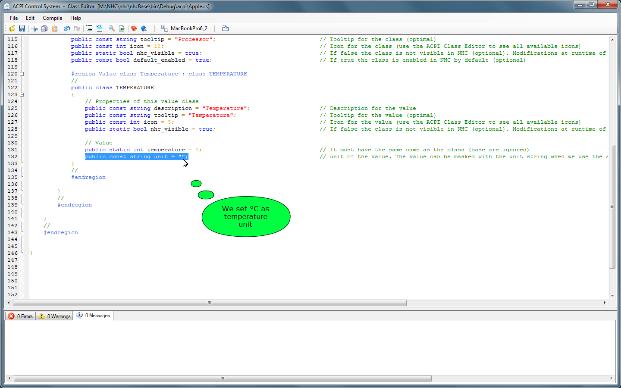Viewport: 621px width, 388px height.
Task: Undo the last edit with the toolbar arrow
Action: 67,28
